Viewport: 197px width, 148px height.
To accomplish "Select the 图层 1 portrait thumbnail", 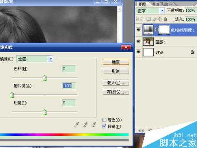I will (148, 41).
